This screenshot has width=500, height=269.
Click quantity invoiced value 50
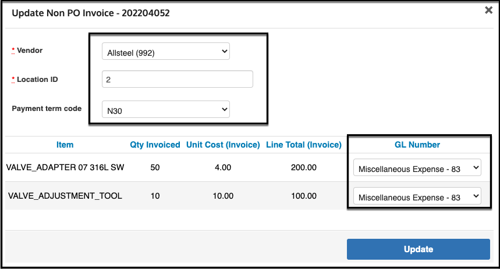(155, 167)
